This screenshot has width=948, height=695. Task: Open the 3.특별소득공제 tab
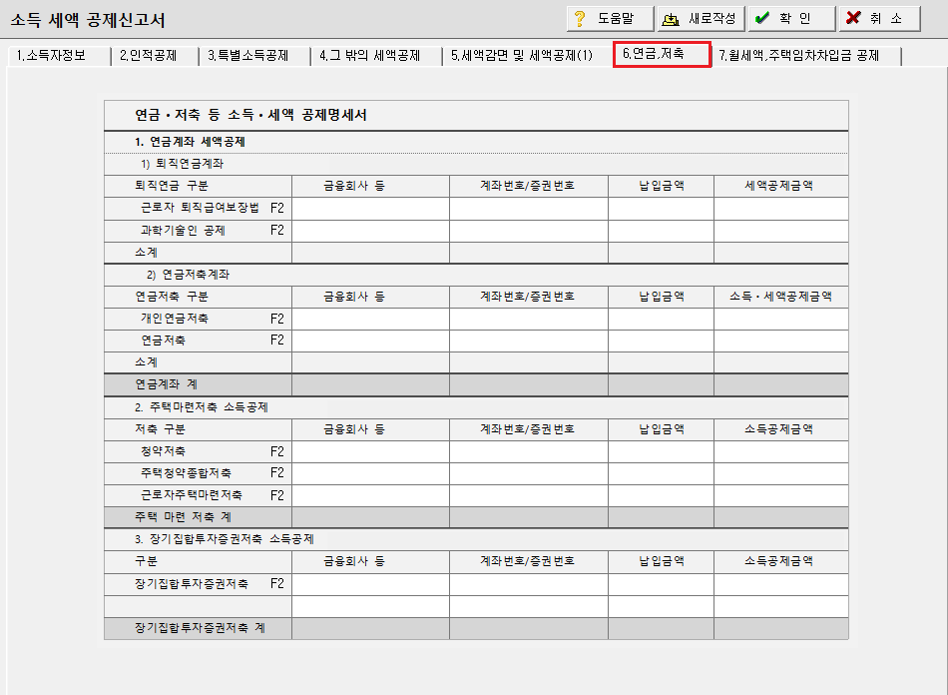tap(253, 56)
